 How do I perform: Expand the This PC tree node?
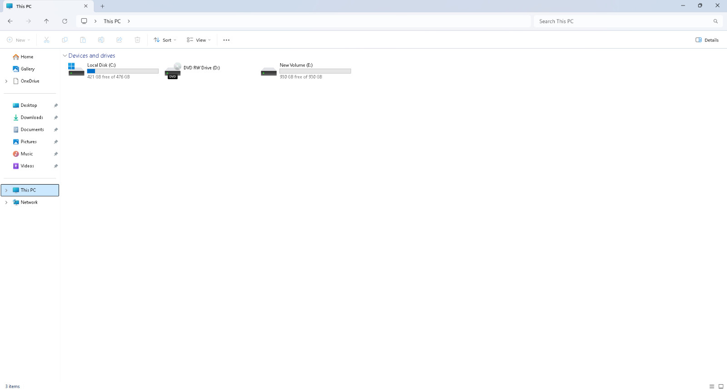pos(6,190)
